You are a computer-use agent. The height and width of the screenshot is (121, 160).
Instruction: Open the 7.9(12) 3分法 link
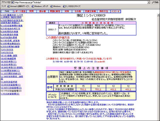(x=7, y=53)
